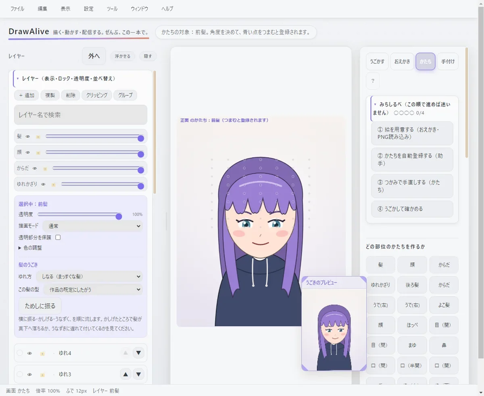Select the ゆれ3 layer radio circle

20,374
